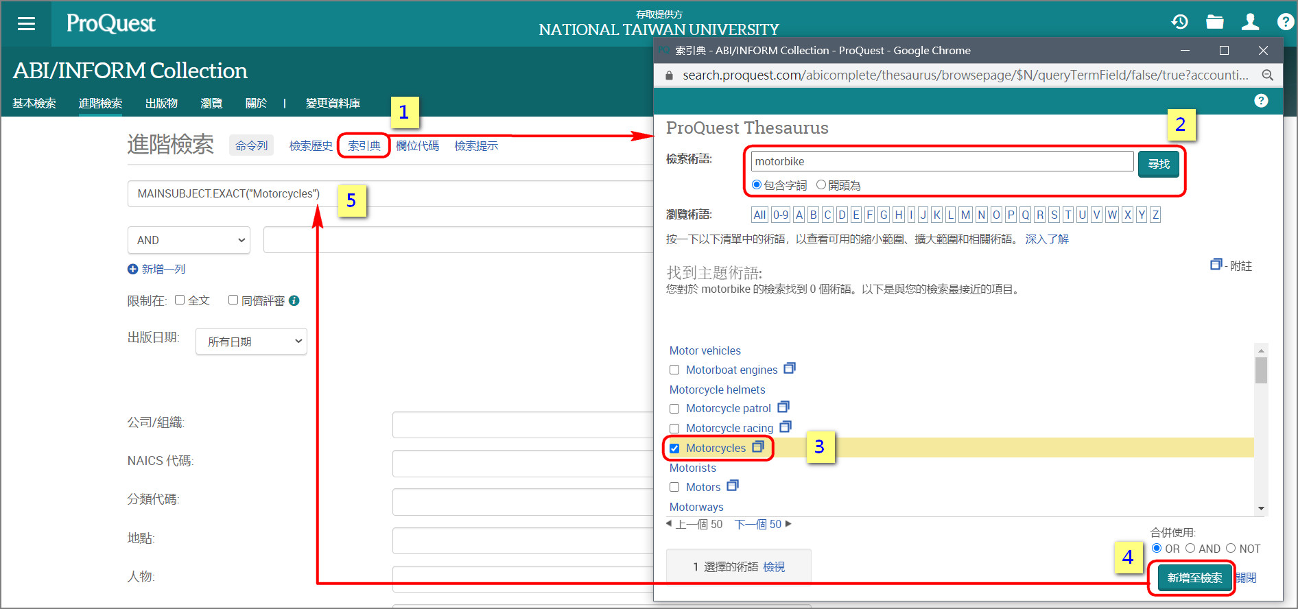Click the lock icon in popup address bar
This screenshot has width=1298, height=609.
(669, 75)
